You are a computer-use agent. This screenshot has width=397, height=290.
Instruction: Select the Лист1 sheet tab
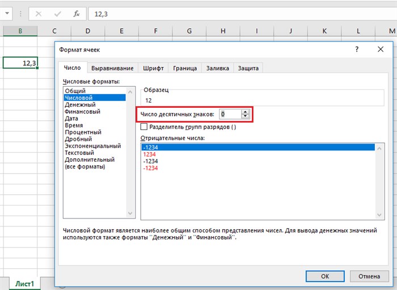coord(24,284)
